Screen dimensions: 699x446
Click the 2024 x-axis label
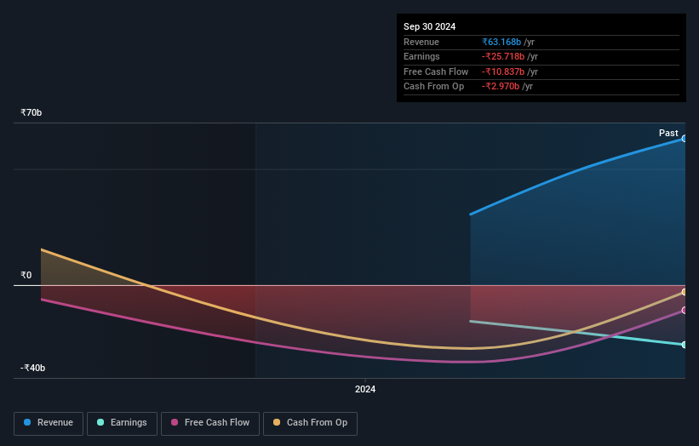365,389
